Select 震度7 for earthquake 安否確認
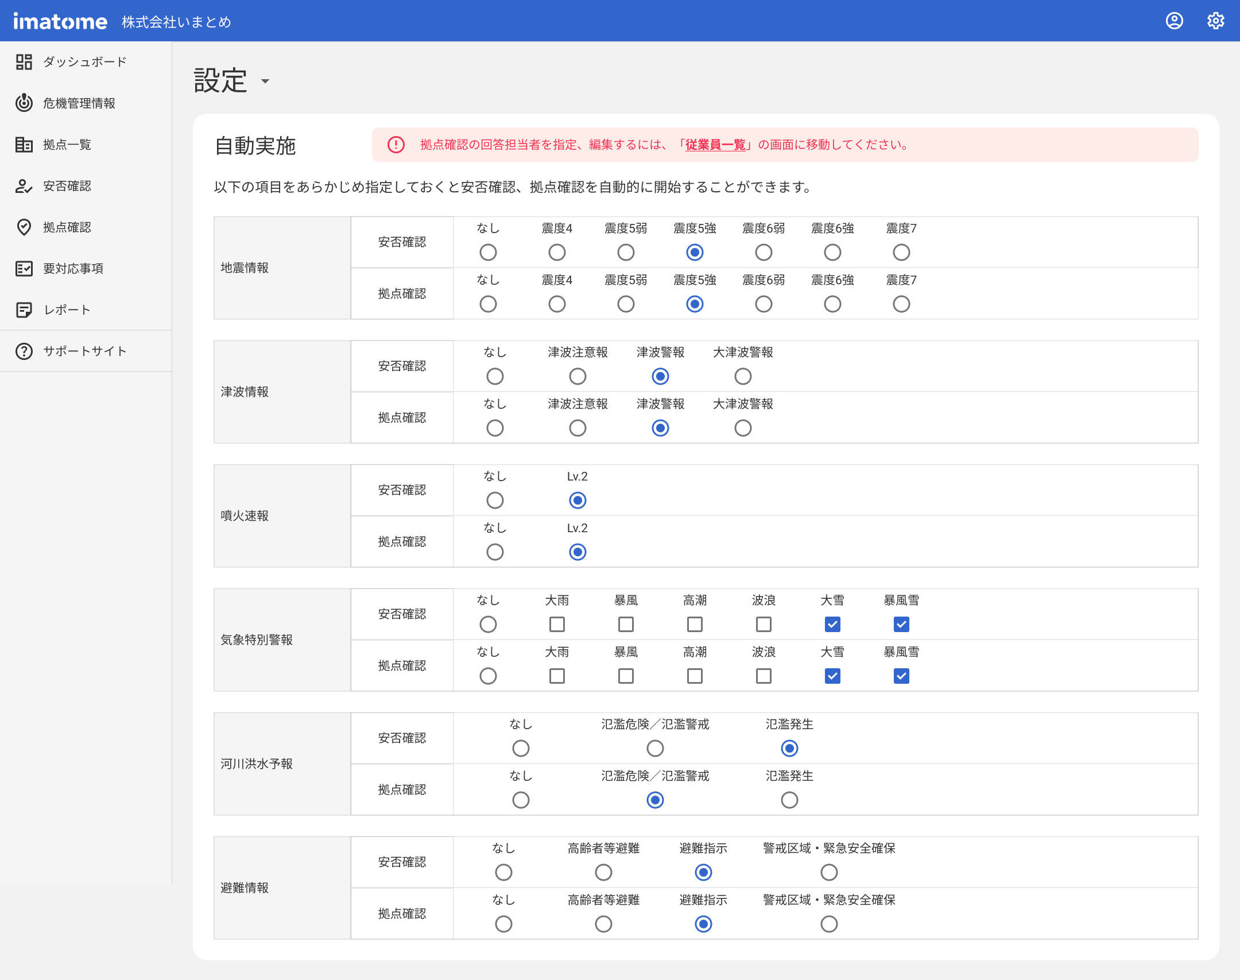1240x980 pixels. click(901, 252)
